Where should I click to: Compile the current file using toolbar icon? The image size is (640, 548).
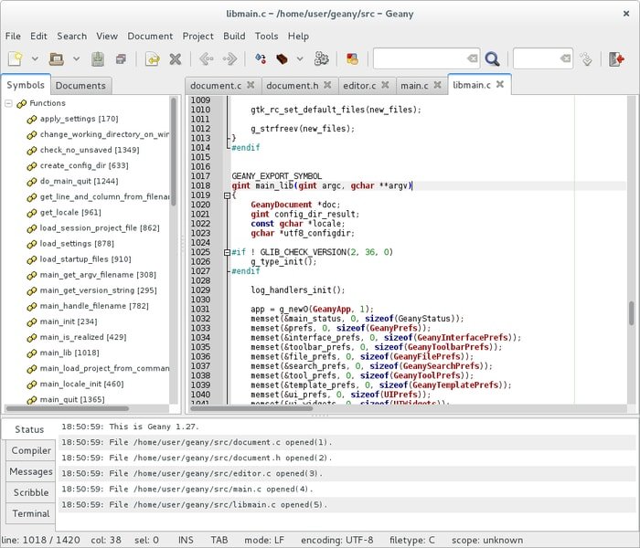[261, 59]
